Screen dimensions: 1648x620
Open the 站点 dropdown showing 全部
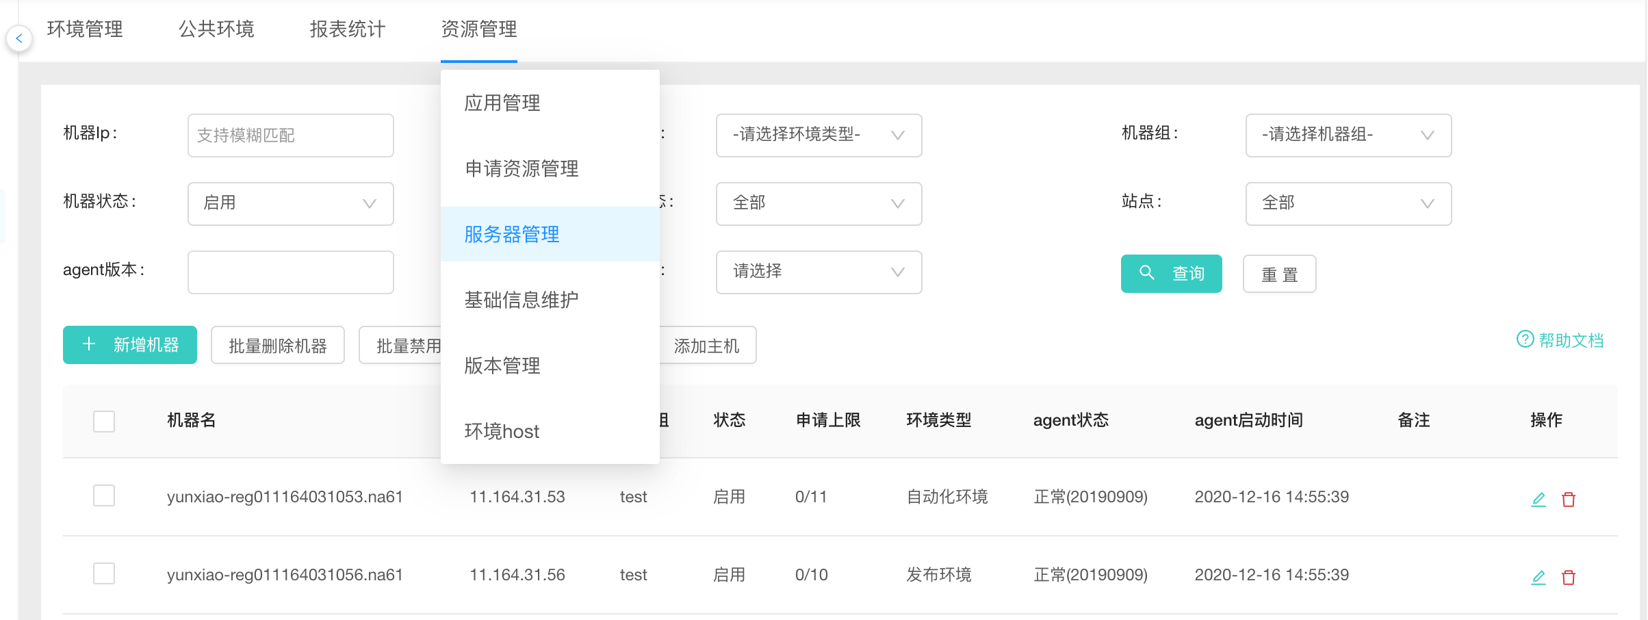(x=1349, y=203)
